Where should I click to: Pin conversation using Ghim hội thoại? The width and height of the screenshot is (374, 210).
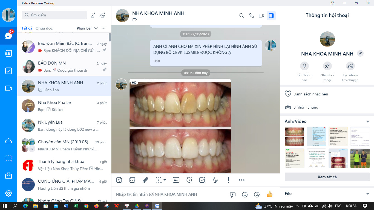(327, 66)
